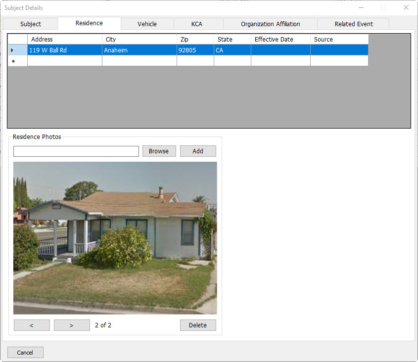The image size is (418, 362).
Task: Sort by the Address column header
Action: [x=64, y=39]
